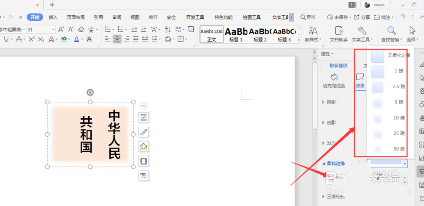Click the rotate handle above text box
This screenshot has height=206, width=424.
point(90,92)
